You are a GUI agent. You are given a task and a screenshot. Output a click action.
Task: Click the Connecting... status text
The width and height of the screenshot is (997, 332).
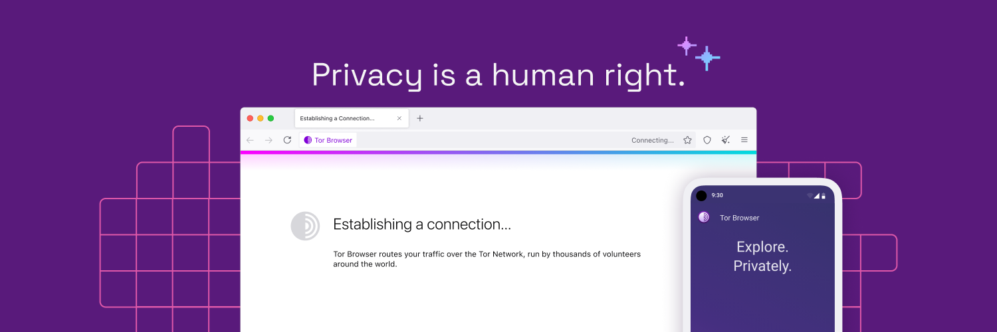pyautogui.click(x=652, y=140)
